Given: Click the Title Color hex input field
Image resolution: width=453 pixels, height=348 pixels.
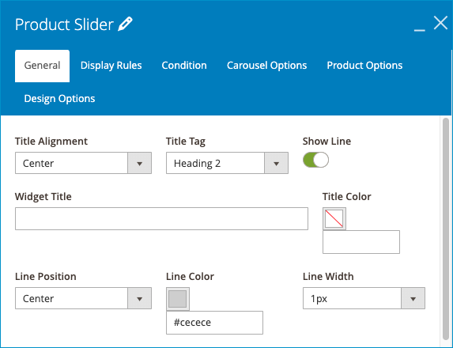Looking at the screenshot, I should point(361,242).
